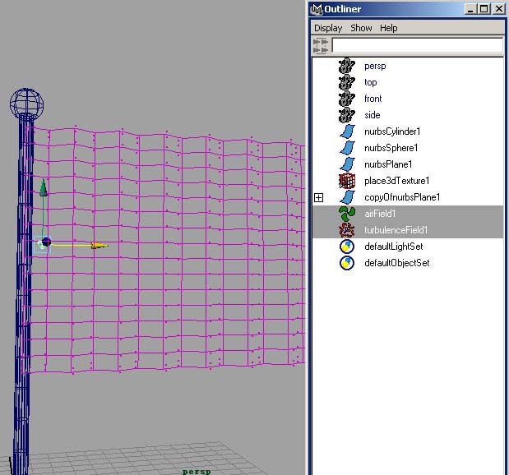
Task: Open the Show menu in Outliner
Action: click(x=361, y=28)
